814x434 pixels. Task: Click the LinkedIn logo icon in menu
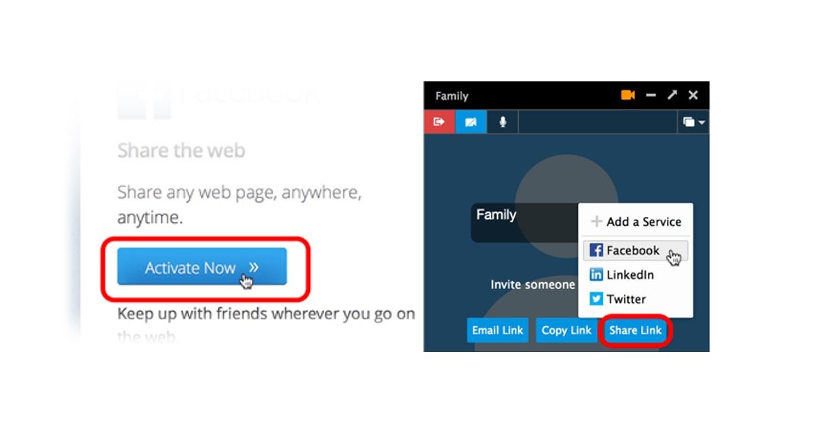point(596,275)
